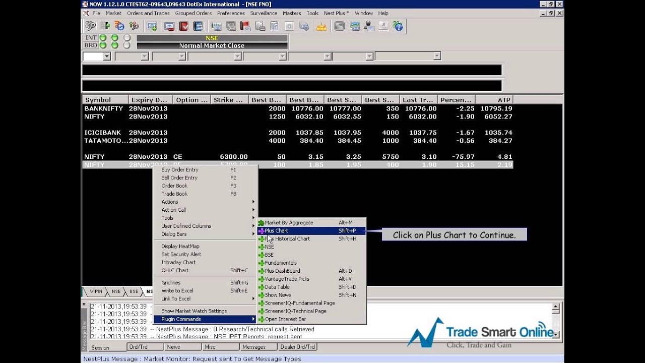Select Intraday Chart in context menu
The width and height of the screenshot is (645, 363).
pos(205,263)
